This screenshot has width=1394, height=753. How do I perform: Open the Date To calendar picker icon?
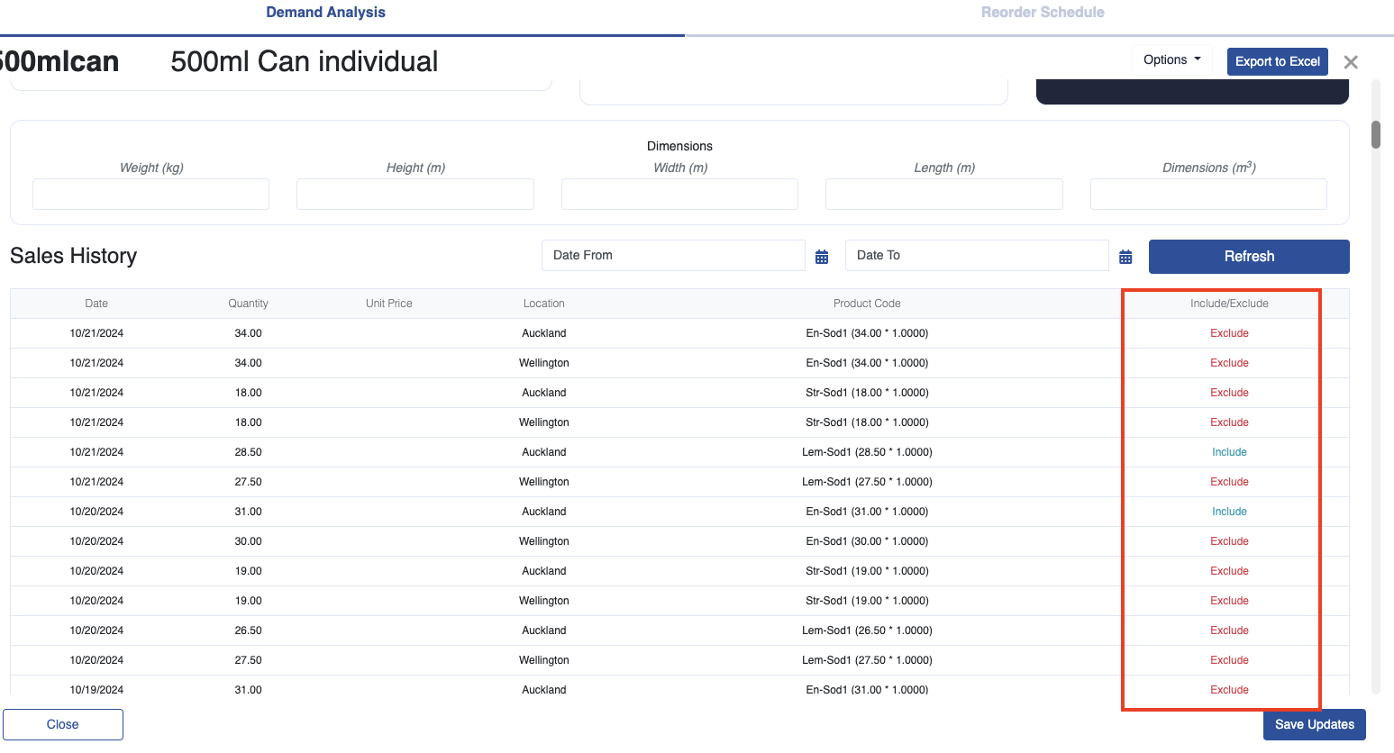point(1125,257)
